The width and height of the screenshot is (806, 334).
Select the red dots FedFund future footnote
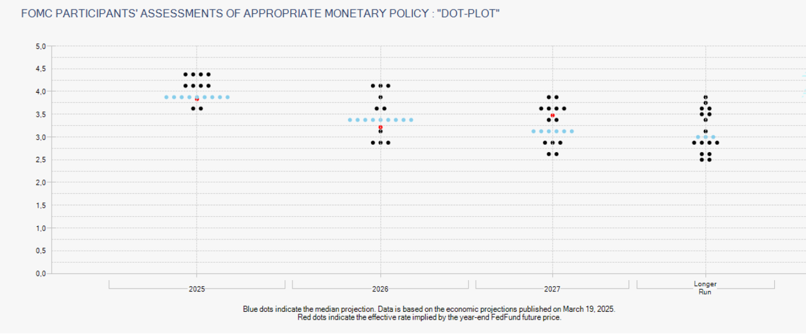(x=429, y=317)
